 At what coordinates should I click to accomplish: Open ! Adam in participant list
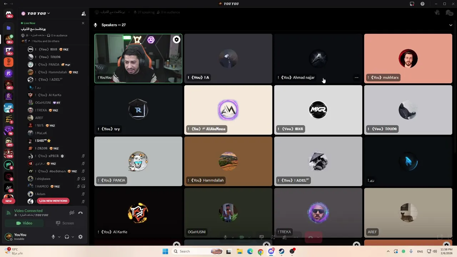pyautogui.click(x=57, y=194)
